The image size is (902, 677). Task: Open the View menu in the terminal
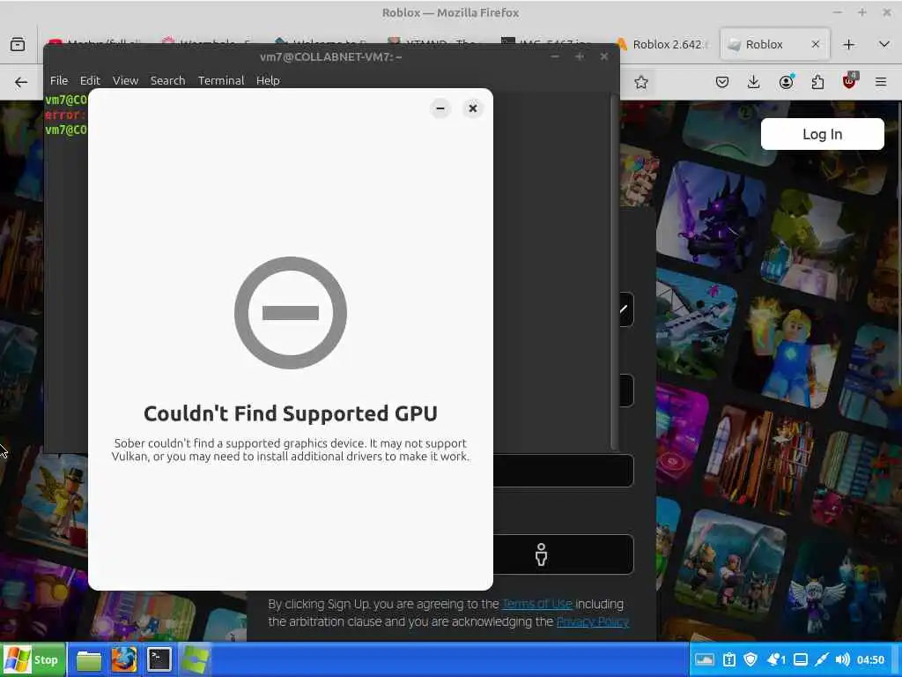[125, 80]
